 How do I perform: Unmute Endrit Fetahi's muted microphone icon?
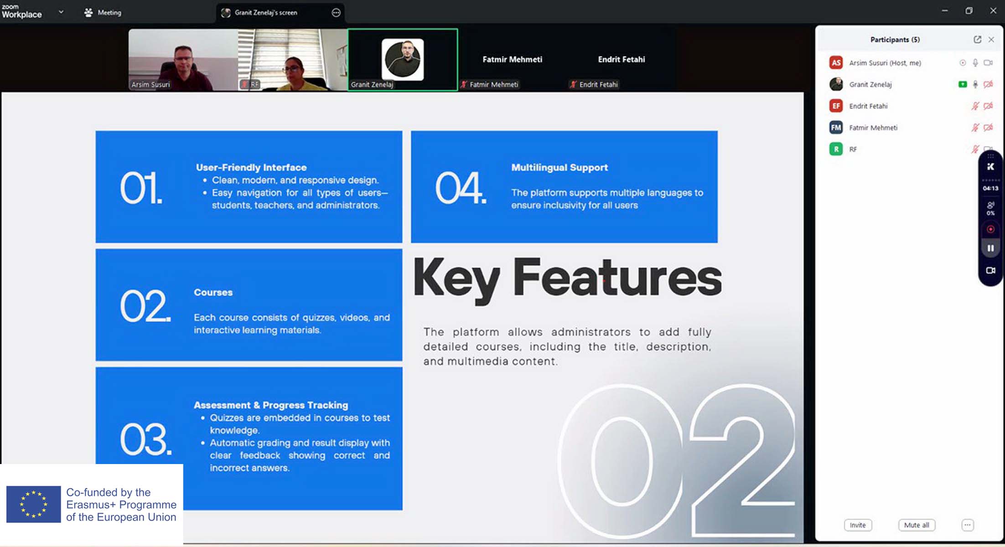click(975, 106)
